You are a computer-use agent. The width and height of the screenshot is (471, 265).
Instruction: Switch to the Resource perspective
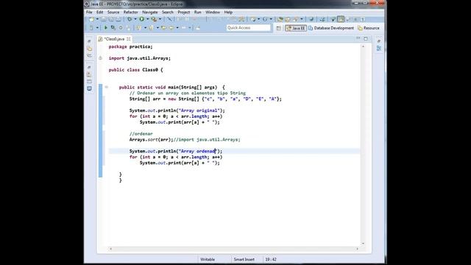click(x=369, y=28)
